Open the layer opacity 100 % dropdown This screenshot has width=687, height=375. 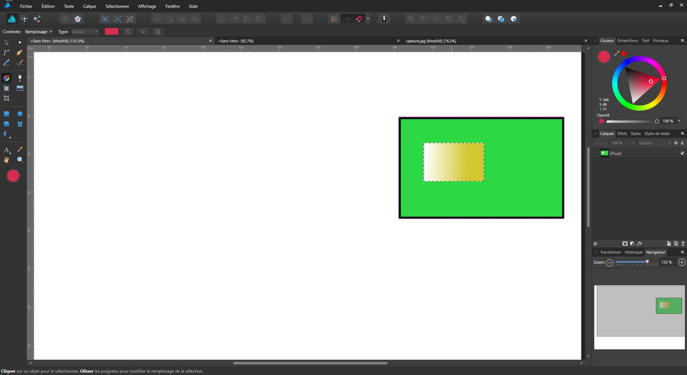coord(623,143)
